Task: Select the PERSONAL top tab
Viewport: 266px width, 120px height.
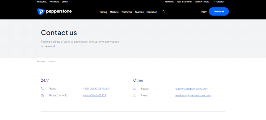Action: point(42,2)
